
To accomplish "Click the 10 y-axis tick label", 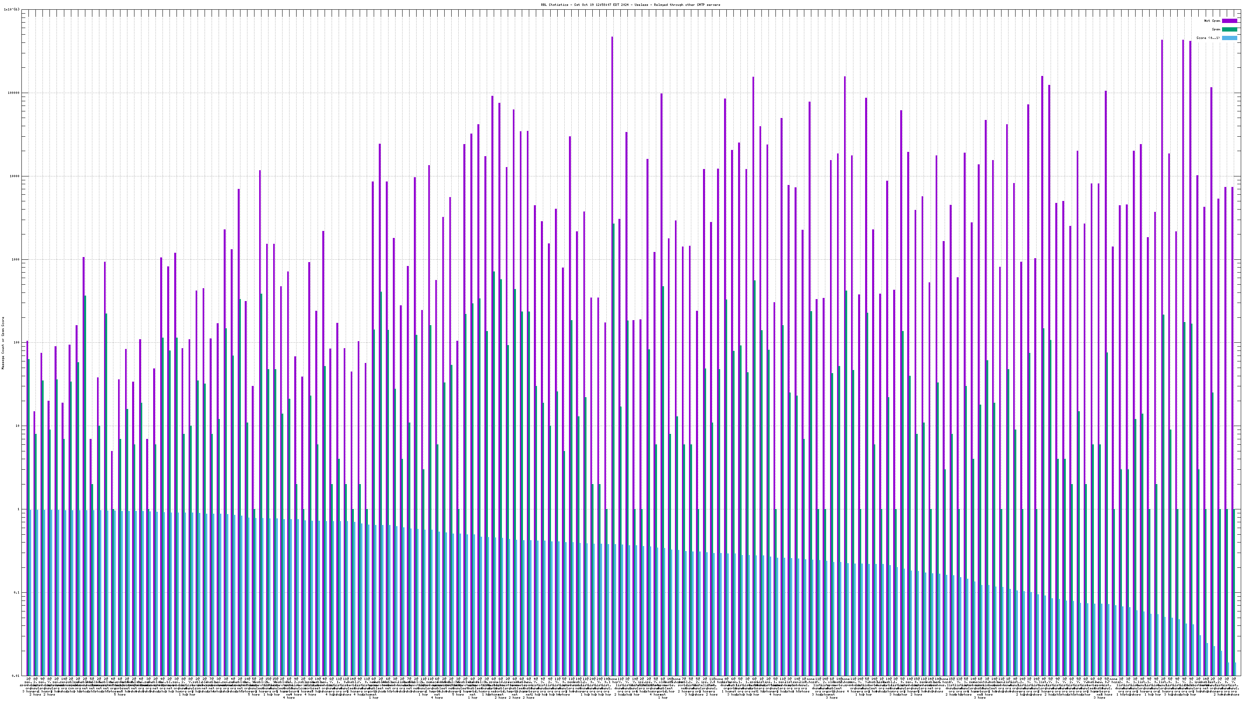I will (x=18, y=426).
